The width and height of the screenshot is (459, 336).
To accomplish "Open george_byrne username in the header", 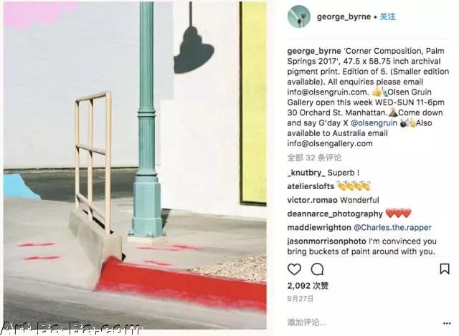I will pos(344,16).
